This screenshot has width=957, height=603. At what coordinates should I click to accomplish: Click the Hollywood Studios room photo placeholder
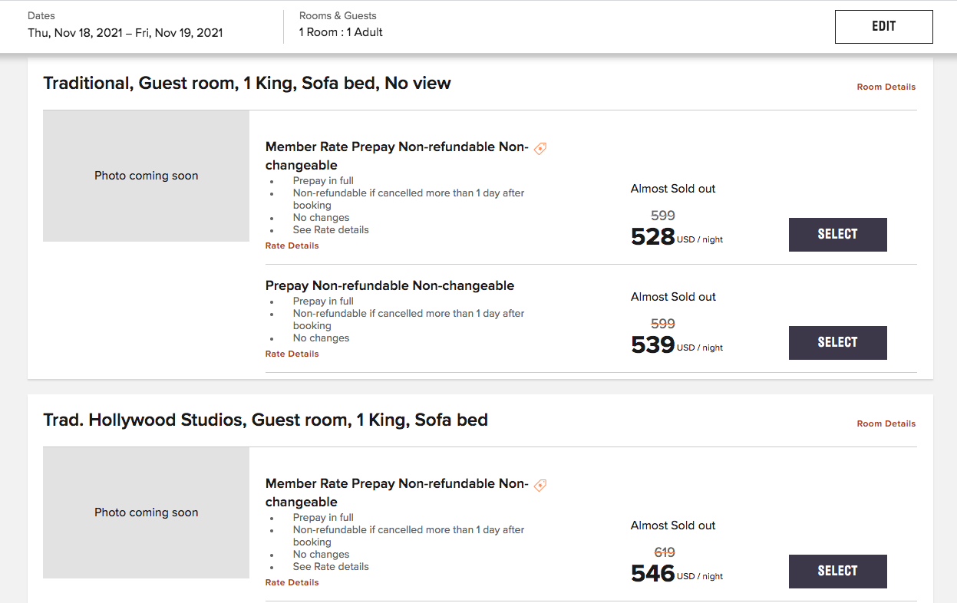tap(146, 512)
